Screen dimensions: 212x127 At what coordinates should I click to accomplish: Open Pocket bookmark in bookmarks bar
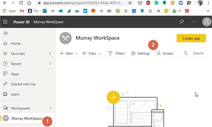(187, 11)
